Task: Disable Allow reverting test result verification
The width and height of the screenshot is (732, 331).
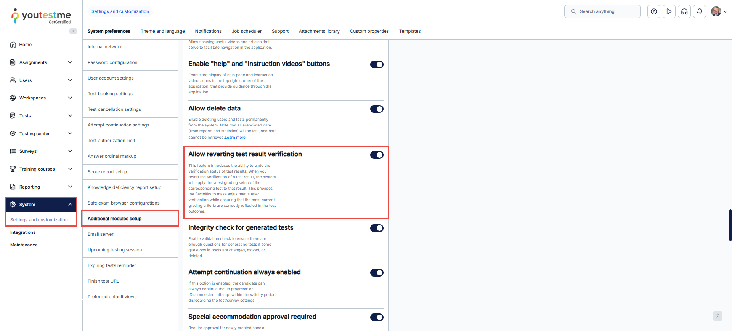Action: click(376, 155)
